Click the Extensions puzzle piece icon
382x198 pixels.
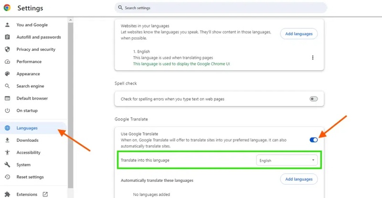pos(7,194)
